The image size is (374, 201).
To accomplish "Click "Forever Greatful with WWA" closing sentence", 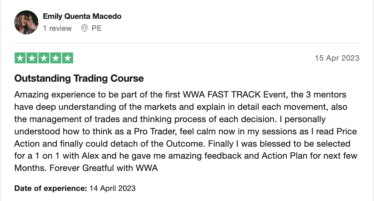I will (104, 168).
